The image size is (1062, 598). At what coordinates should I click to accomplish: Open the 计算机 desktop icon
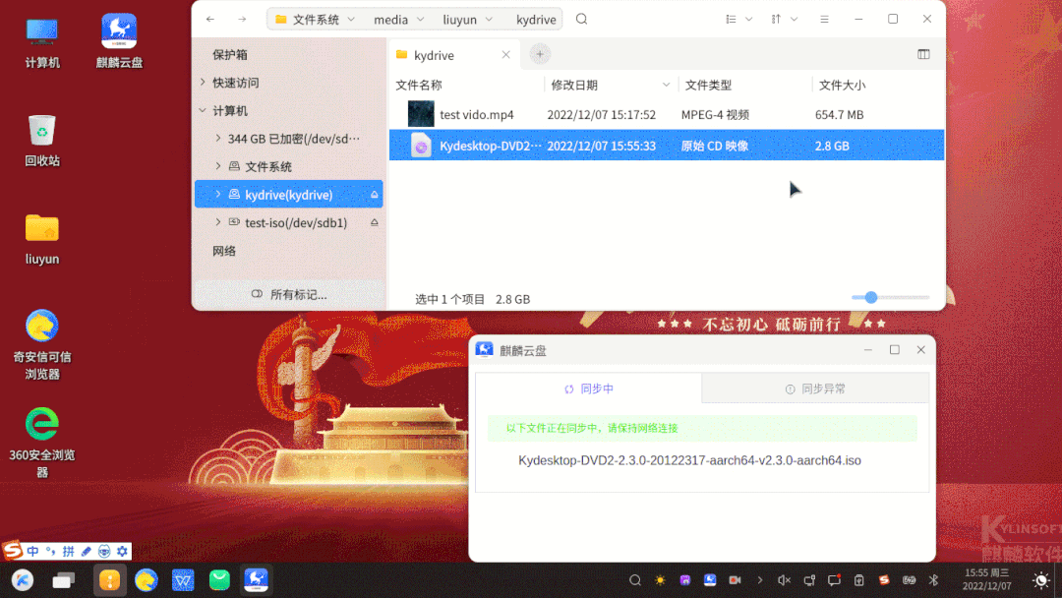pos(42,42)
